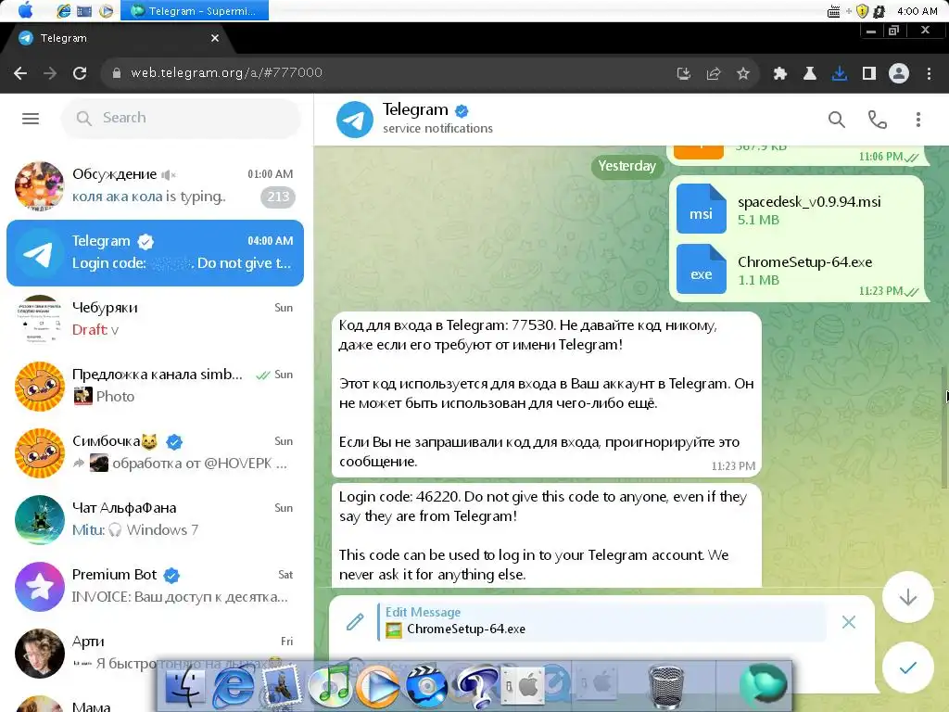949x712 pixels.
Task: Click the filmstrip shortcut in top bar
Action: coord(84,10)
